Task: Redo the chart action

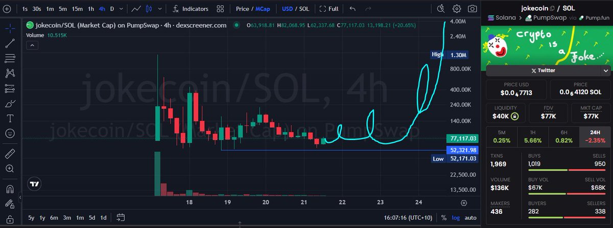Action: 369,9
